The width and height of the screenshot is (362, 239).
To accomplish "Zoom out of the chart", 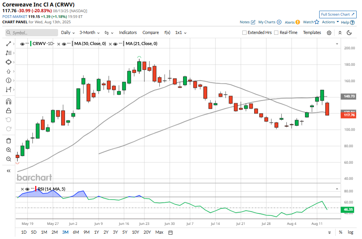I will [x=8, y=159].
